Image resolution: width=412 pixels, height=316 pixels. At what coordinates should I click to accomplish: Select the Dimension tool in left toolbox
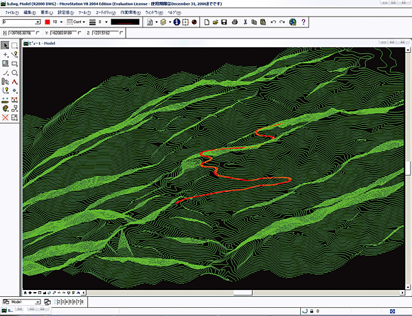click(x=14, y=99)
